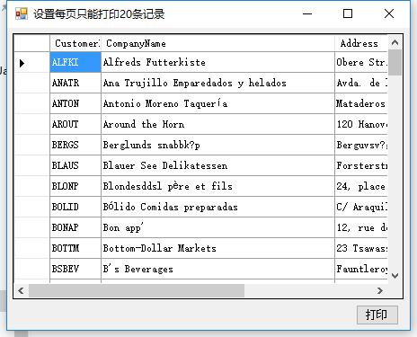Image resolution: width=417 pixels, height=337 pixels.
Task: Click the vertical scrollbar thumb
Action: pos(395,63)
